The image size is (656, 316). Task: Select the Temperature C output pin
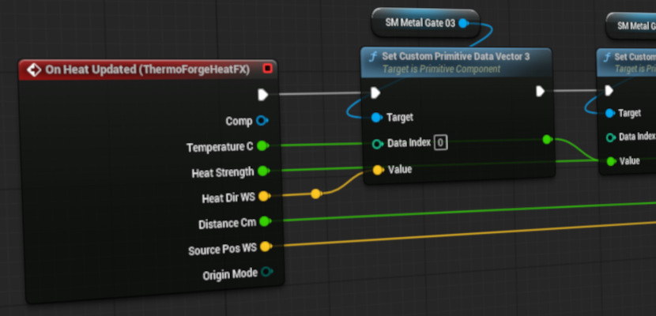tap(262, 146)
